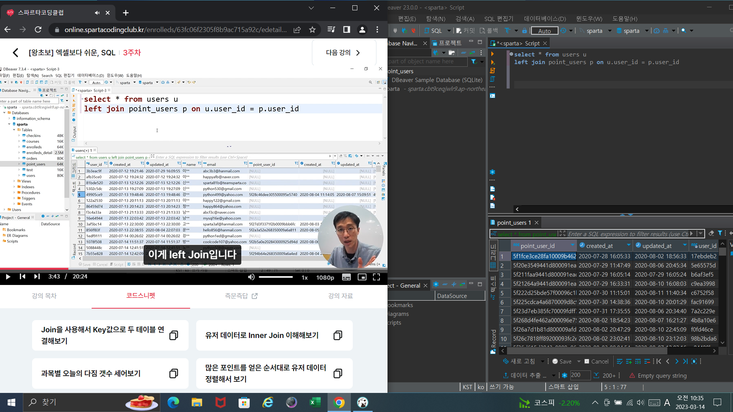Image resolution: width=733 pixels, height=412 pixels.
Task: Click the search magnifier in DBeaver toolbar
Action: (x=684, y=31)
